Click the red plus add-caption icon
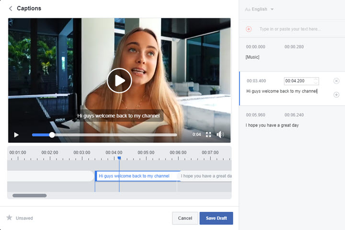The height and width of the screenshot is (230, 345). pyautogui.click(x=249, y=29)
